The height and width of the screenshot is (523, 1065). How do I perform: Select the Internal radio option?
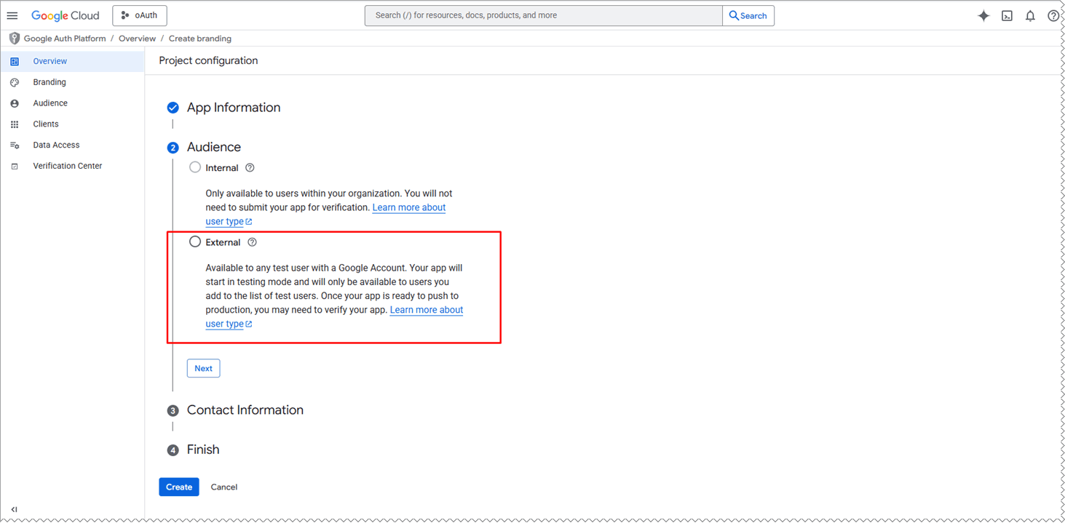point(195,167)
